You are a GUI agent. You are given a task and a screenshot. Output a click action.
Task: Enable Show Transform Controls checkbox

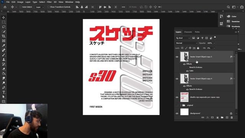49,7
